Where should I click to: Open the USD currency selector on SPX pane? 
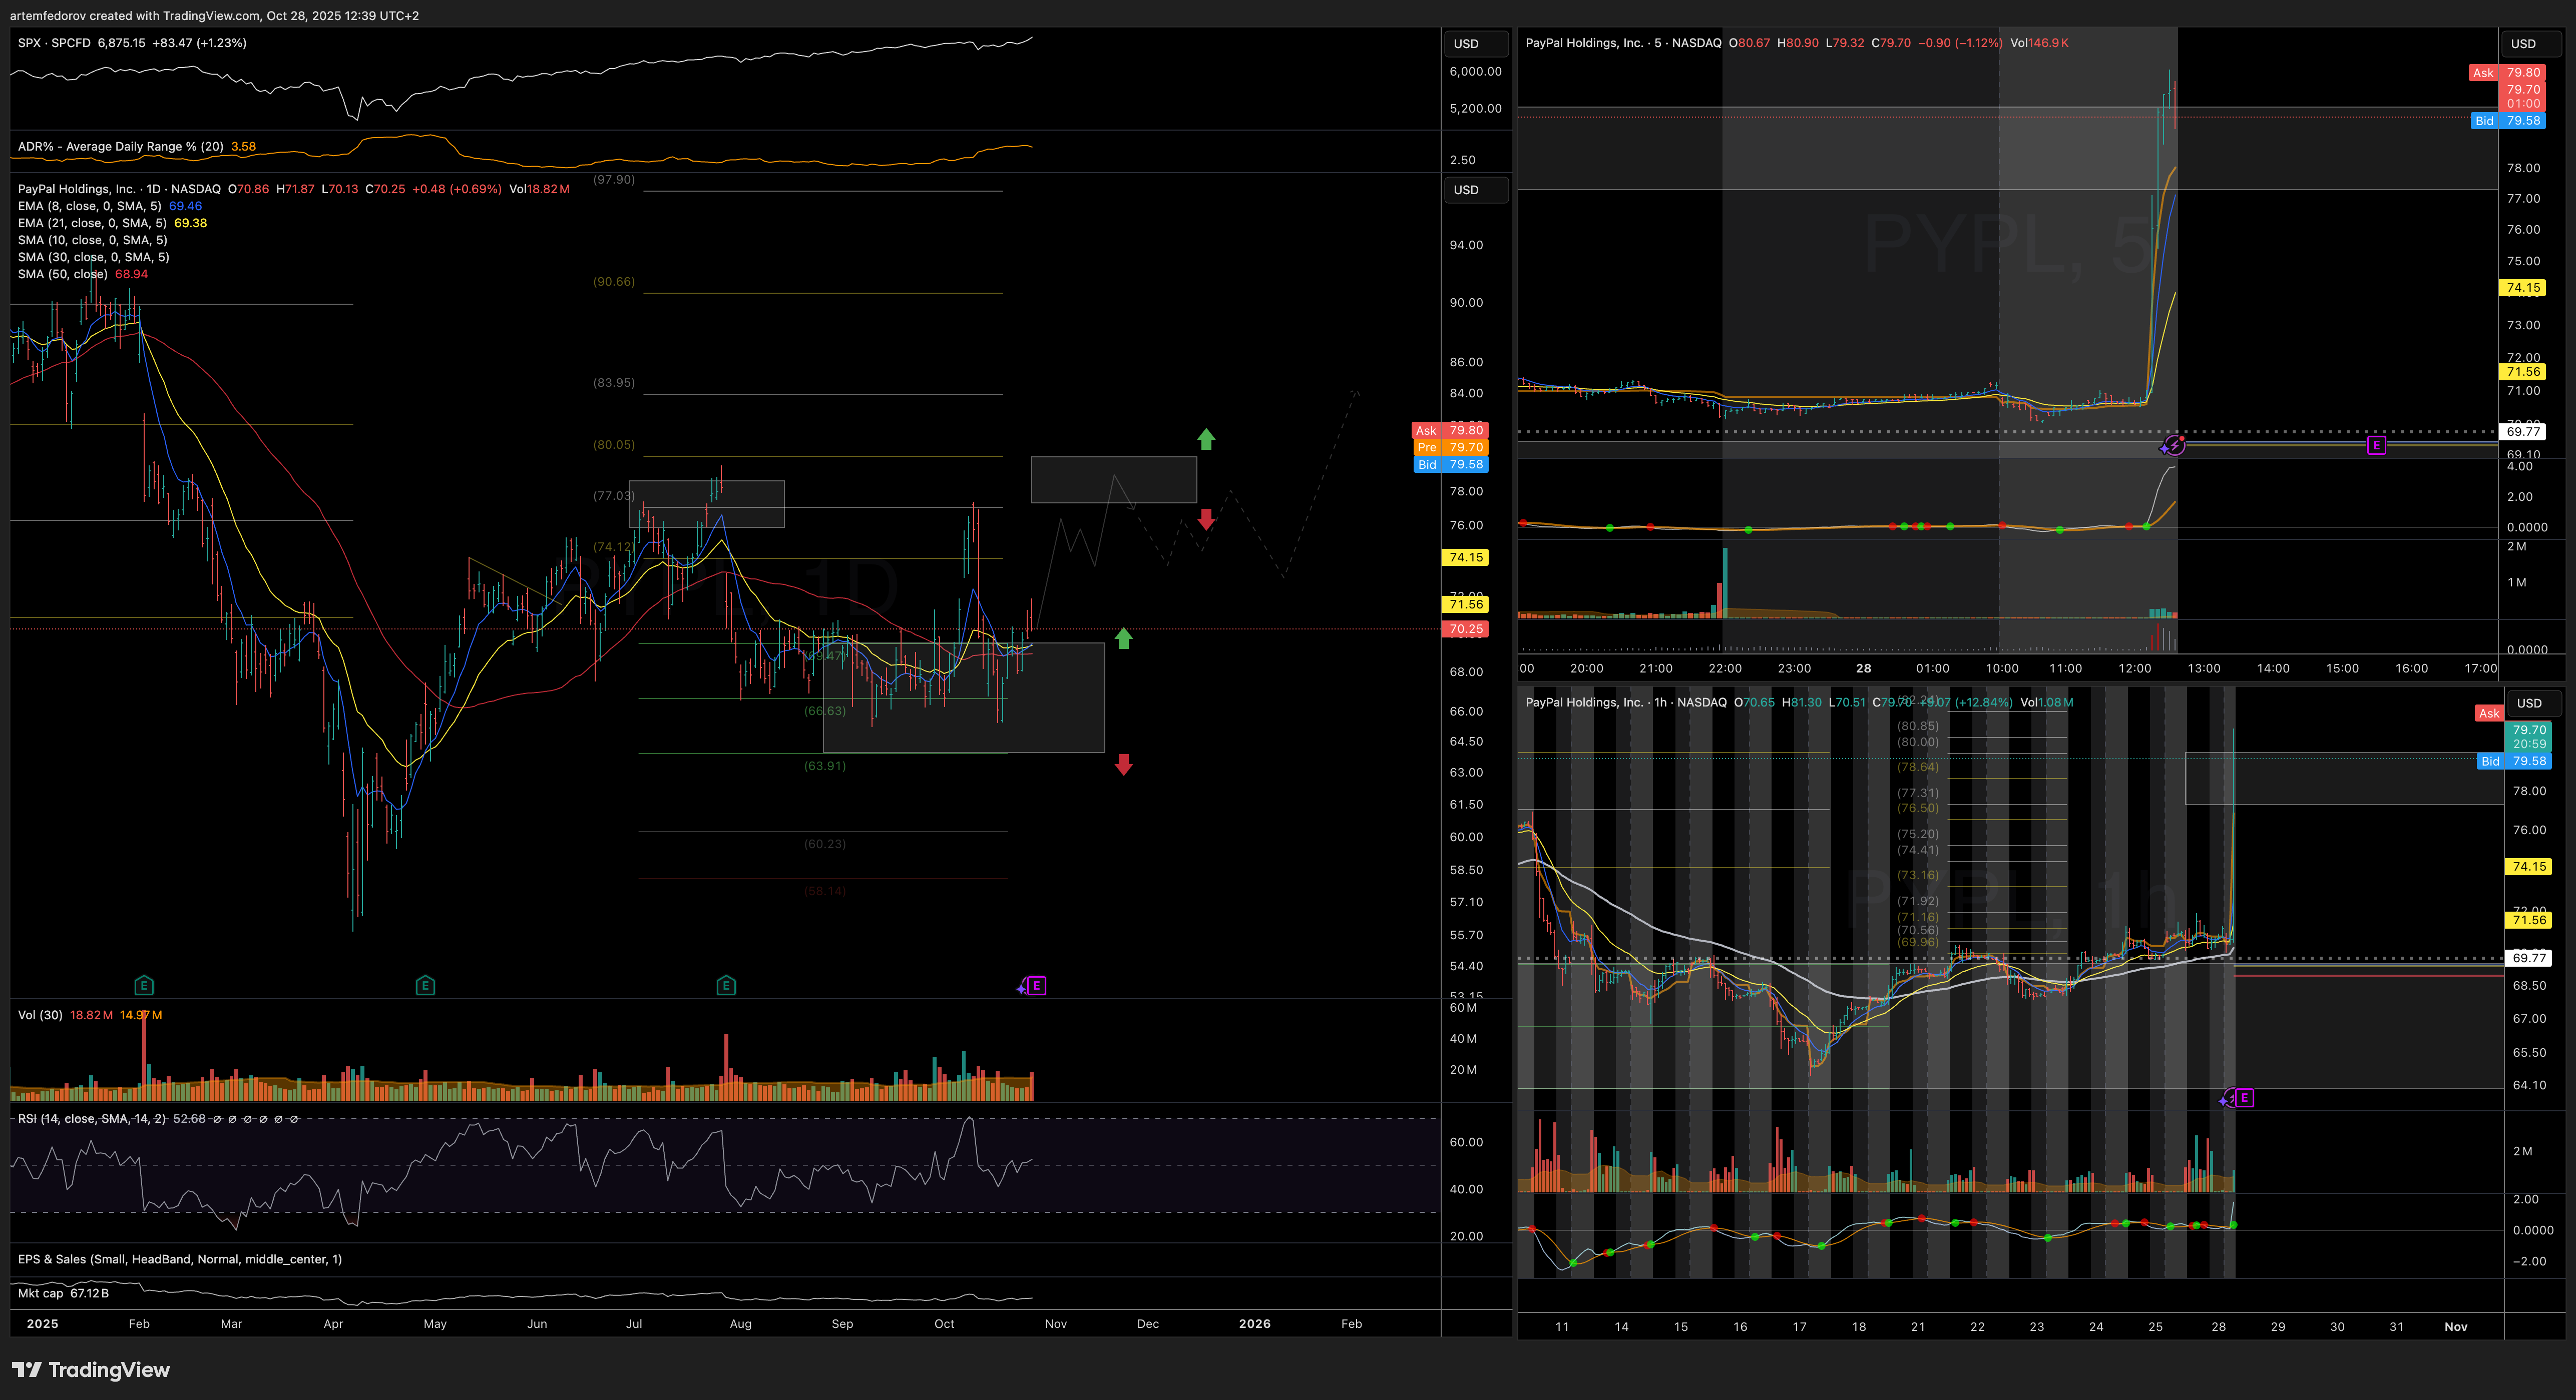click(1475, 43)
